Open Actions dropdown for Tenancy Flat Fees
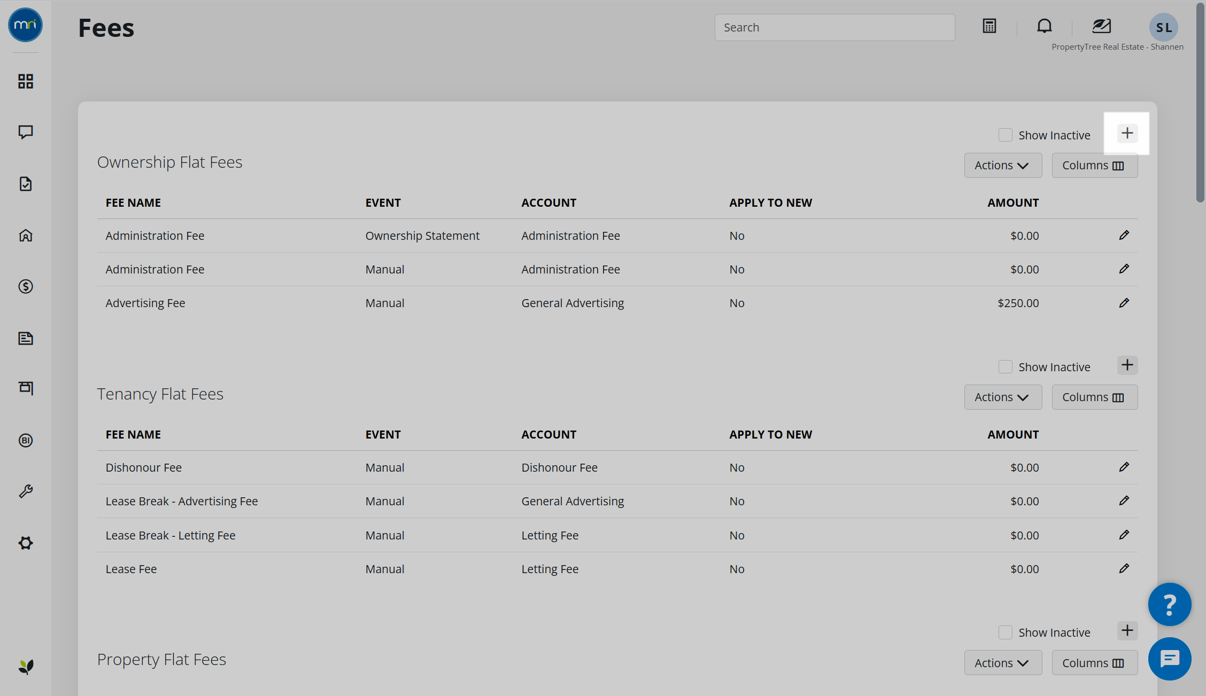 click(x=1002, y=397)
